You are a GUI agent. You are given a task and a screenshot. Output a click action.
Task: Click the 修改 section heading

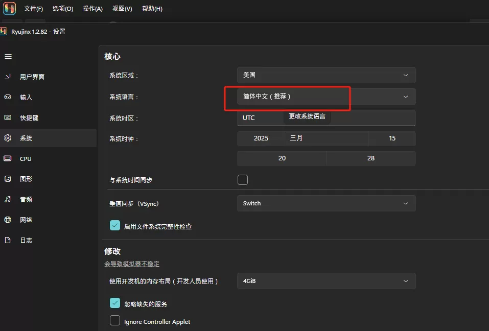pyautogui.click(x=112, y=251)
